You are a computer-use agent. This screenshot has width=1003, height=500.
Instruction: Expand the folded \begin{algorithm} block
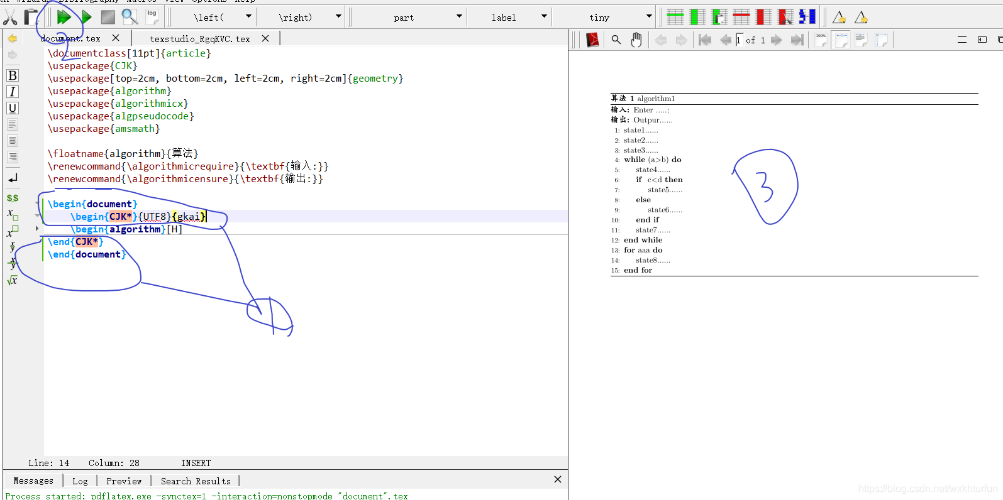37,229
